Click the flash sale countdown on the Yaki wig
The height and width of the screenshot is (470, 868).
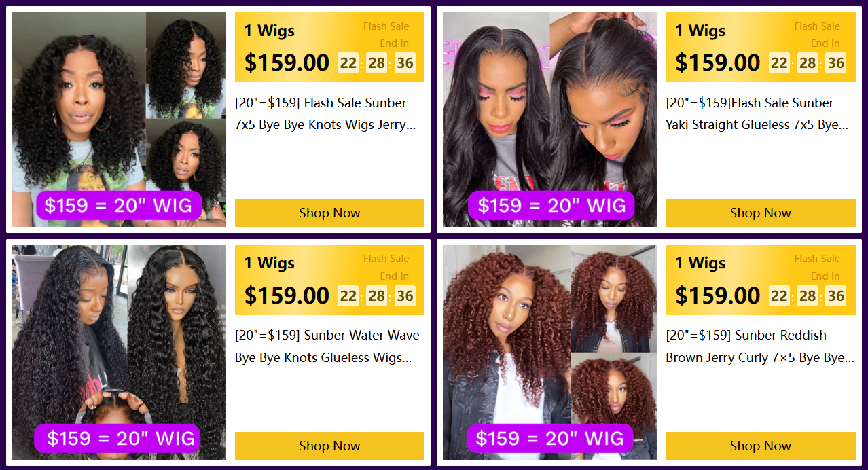pyautogui.click(x=808, y=63)
